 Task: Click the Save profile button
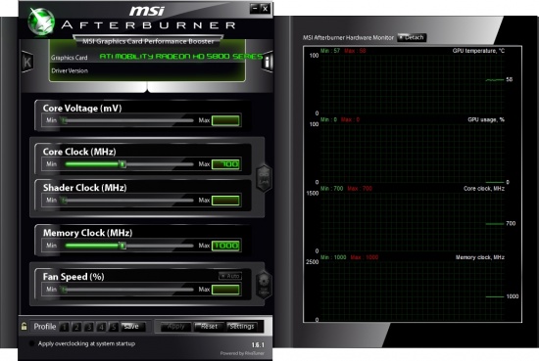pos(133,327)
